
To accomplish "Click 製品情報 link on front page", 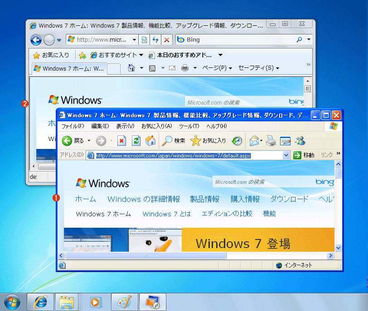I will (205, 199).
